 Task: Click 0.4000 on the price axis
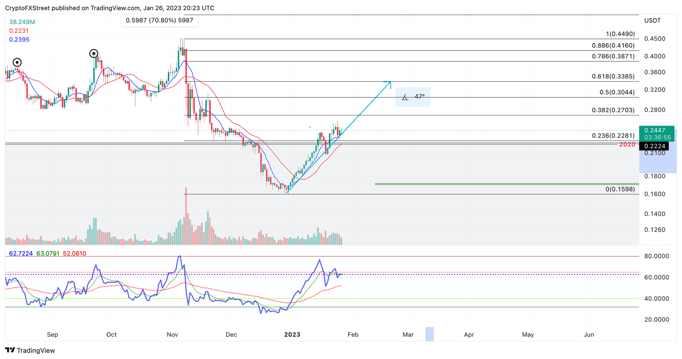tap(655, 56)
